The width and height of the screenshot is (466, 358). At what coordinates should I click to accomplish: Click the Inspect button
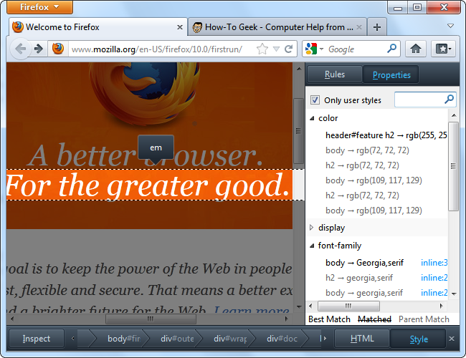click(37, 339)
